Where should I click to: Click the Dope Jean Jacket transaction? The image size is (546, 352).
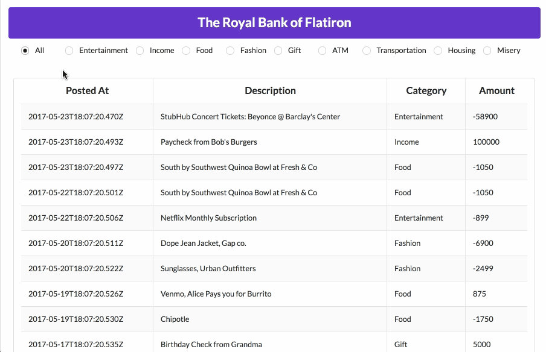coord(204,244)
